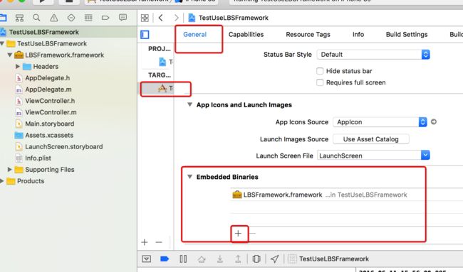Click the related items grid icon
The height and width of the screenshot is (272, 463).
tap(145, 18)
